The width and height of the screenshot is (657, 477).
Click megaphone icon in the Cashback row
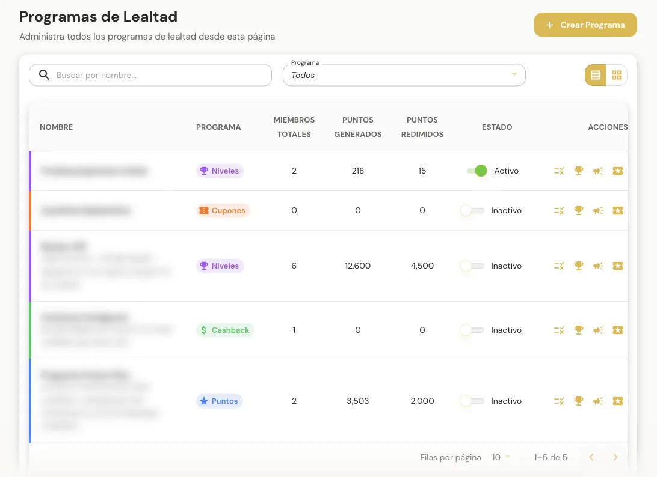point(598,330)
